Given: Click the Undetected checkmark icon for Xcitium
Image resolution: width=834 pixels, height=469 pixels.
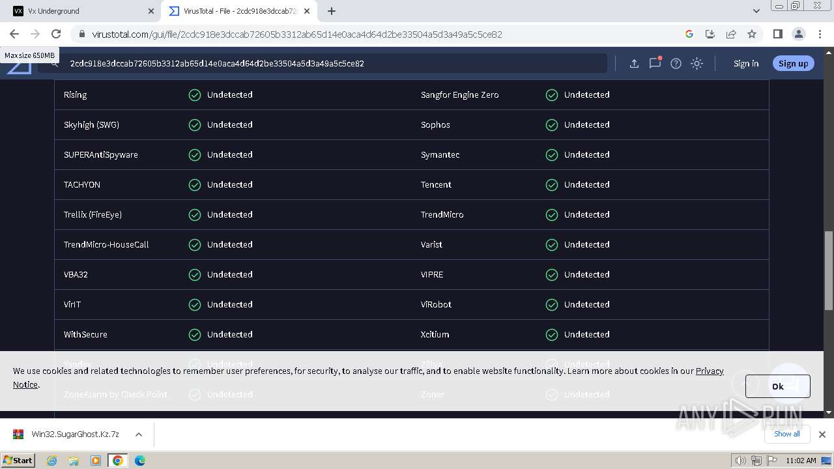Looking at the screenshot, I should (x=552, y=334).
